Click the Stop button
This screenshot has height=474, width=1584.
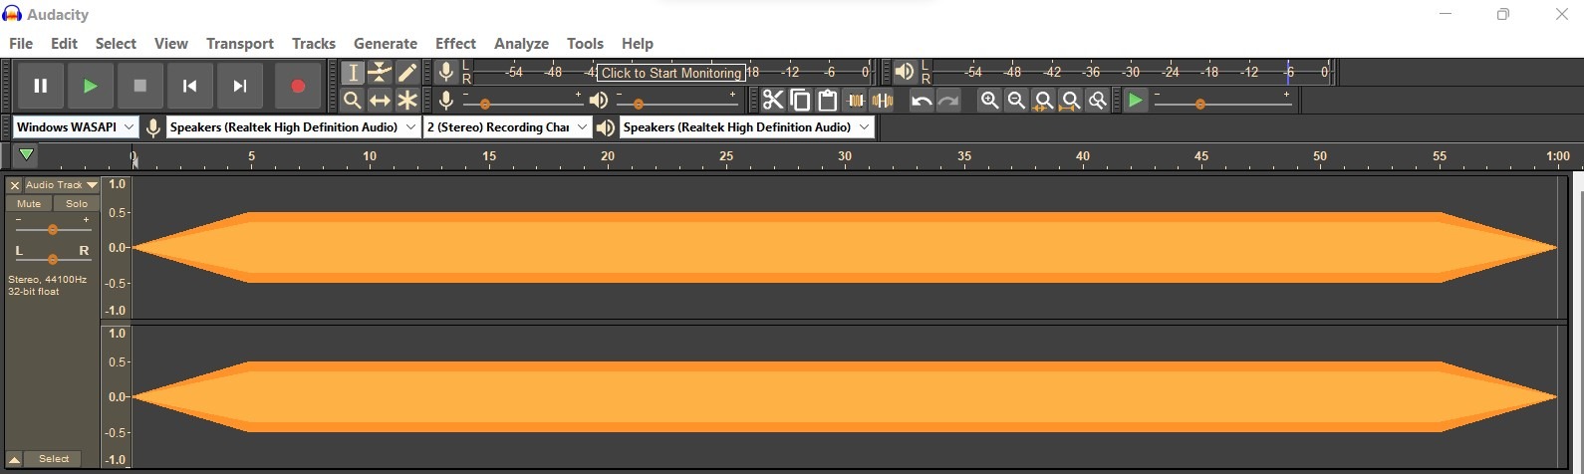pyautogui.click(x=139, y=86)
